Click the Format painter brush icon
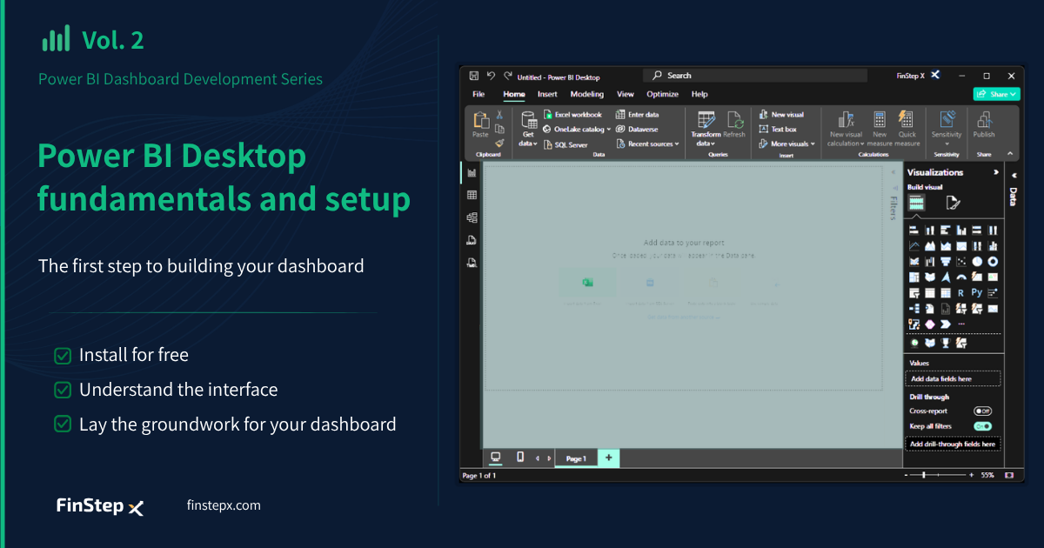 coord(499,143)
